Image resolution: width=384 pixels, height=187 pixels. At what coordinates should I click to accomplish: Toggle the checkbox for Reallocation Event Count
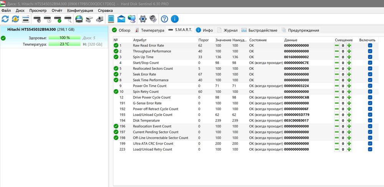point(370,126)
